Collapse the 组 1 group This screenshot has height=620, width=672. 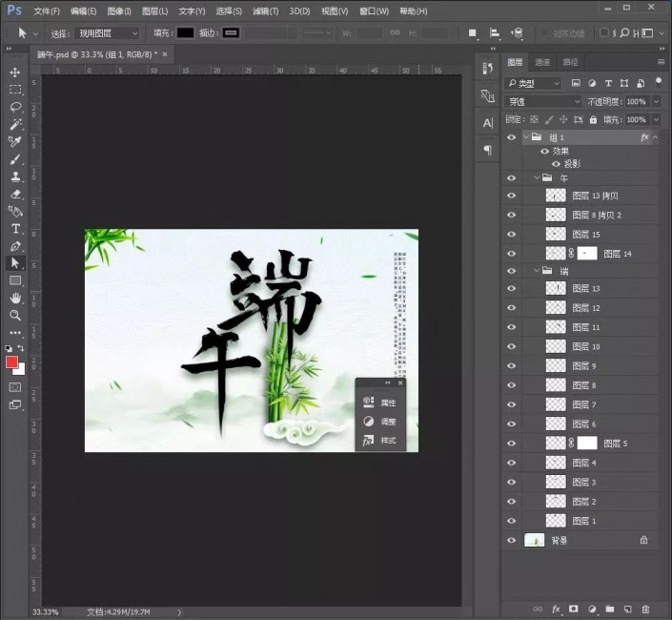(x=526, y=136)
